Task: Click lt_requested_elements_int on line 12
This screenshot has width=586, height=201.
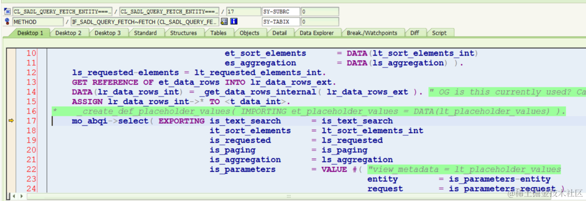Action: point(258,72)
